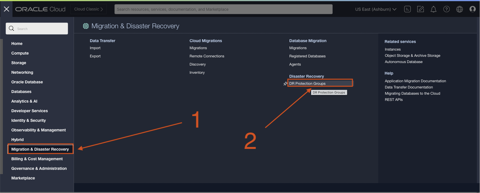Expand the US East (Ashburn) region dropdown
480x193 pixels.
click(376, 9)
